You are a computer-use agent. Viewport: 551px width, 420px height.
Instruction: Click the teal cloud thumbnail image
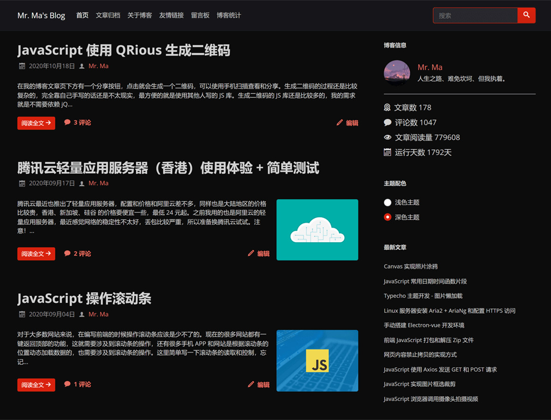(x=318, y=230)
